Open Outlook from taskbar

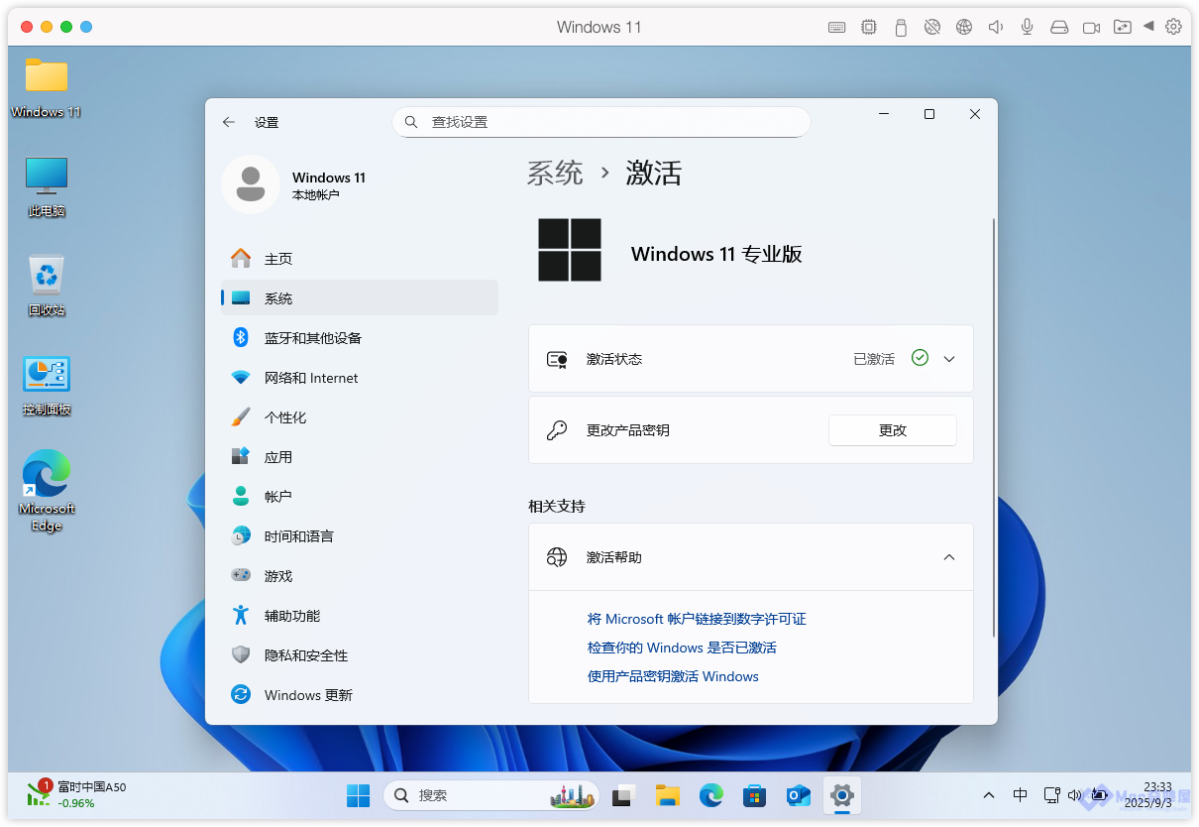(798, 795)
